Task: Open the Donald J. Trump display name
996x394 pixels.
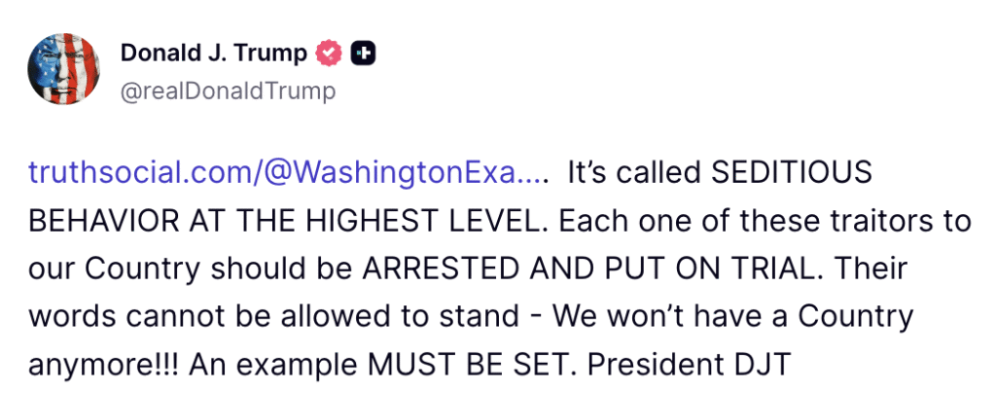Action: (x=212, y=54)
